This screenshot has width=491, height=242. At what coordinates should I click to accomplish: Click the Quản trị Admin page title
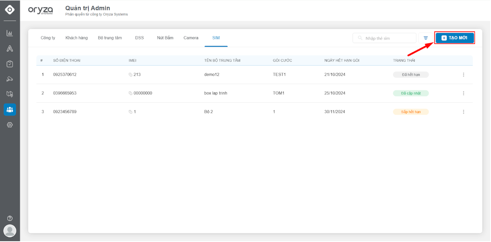pyautogui.click(x=88, y=8)
